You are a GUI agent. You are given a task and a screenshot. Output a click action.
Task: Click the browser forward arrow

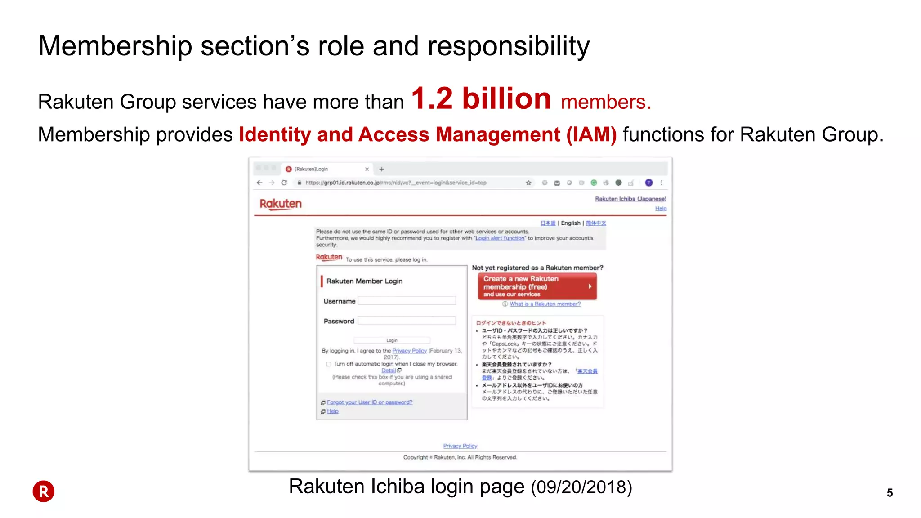272,183
